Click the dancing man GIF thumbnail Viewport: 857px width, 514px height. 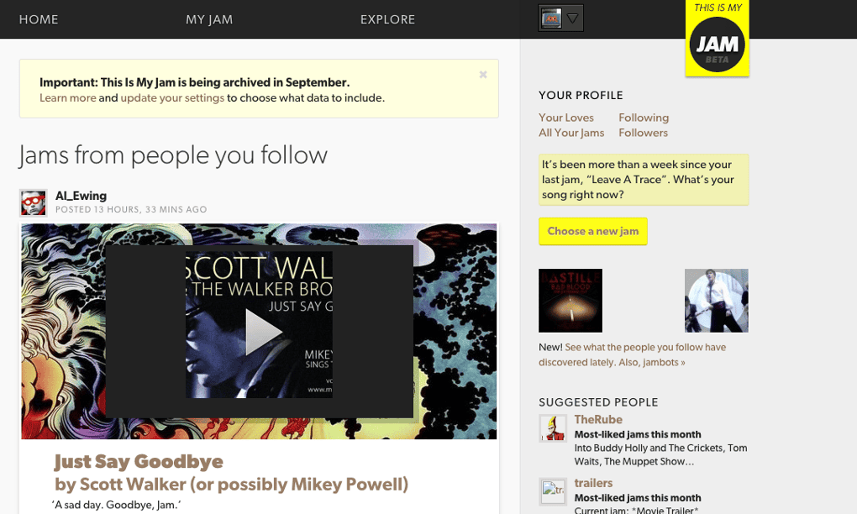715,300
